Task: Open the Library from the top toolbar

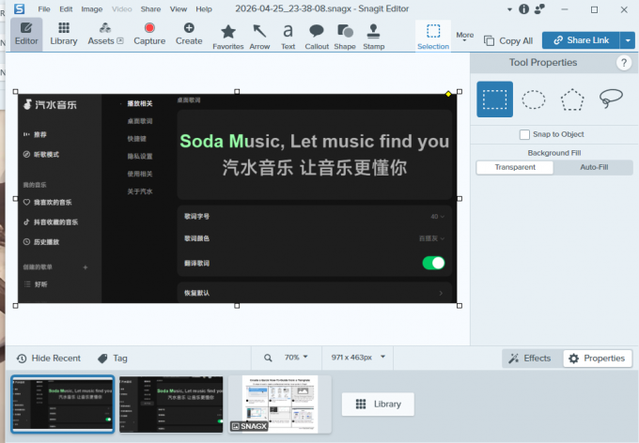Action: pos(64,34)
